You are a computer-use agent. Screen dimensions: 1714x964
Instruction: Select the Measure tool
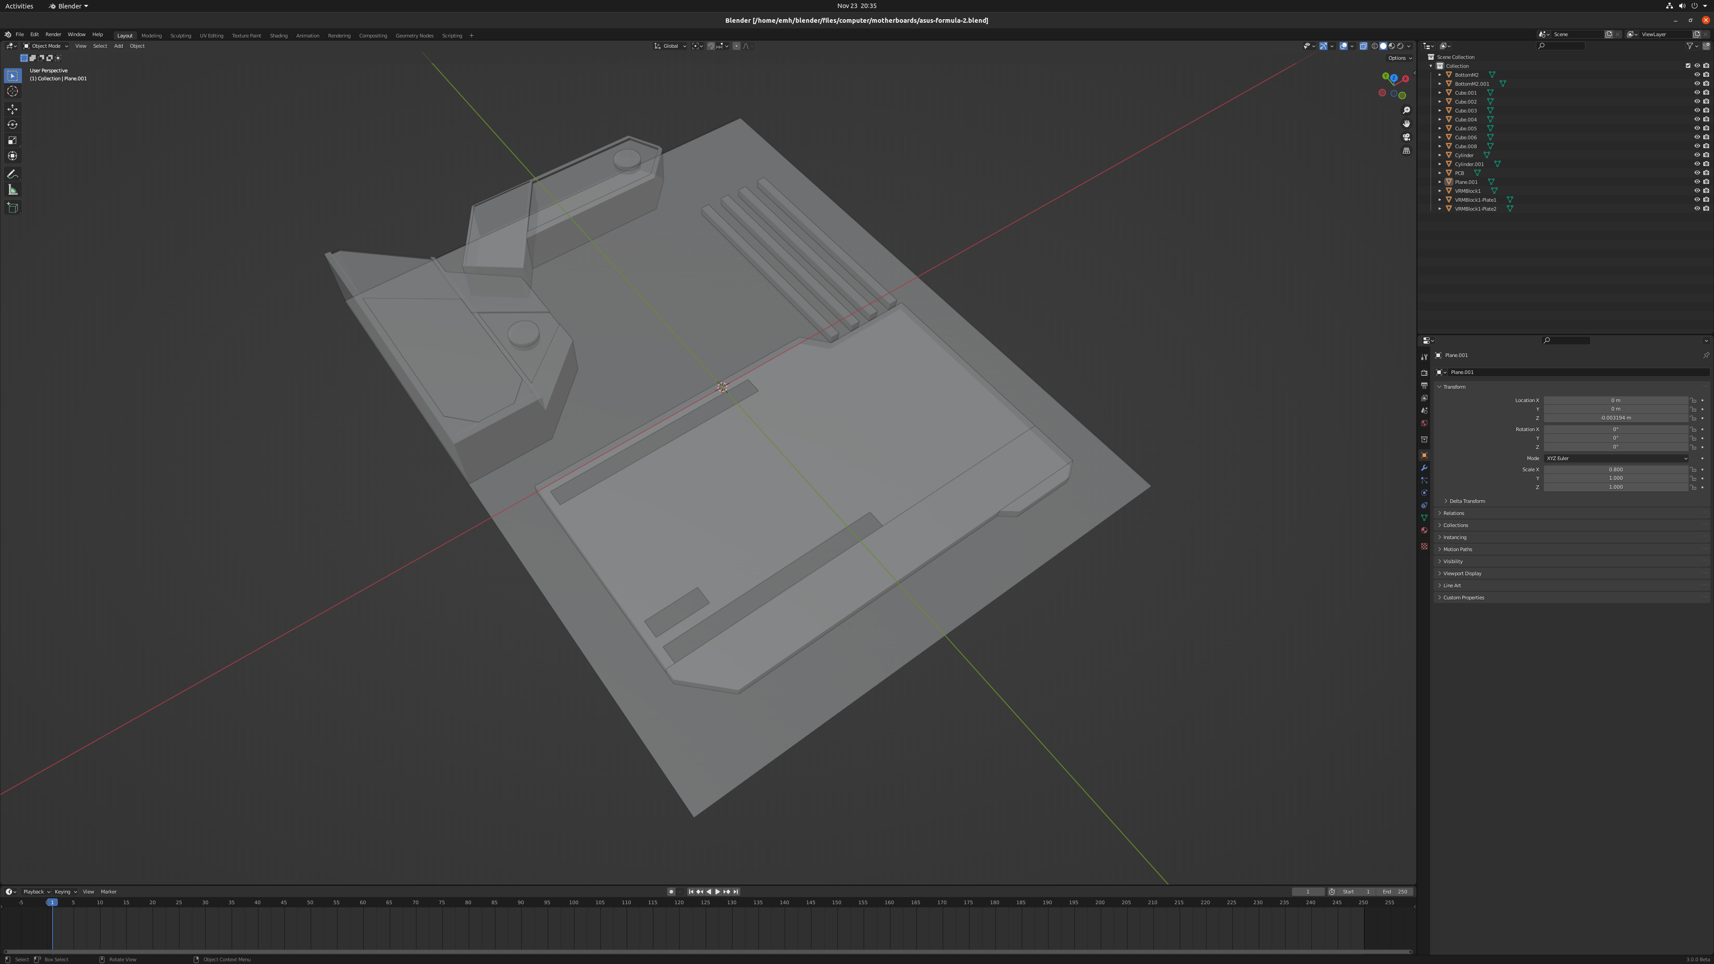click(x=12, y=190)
